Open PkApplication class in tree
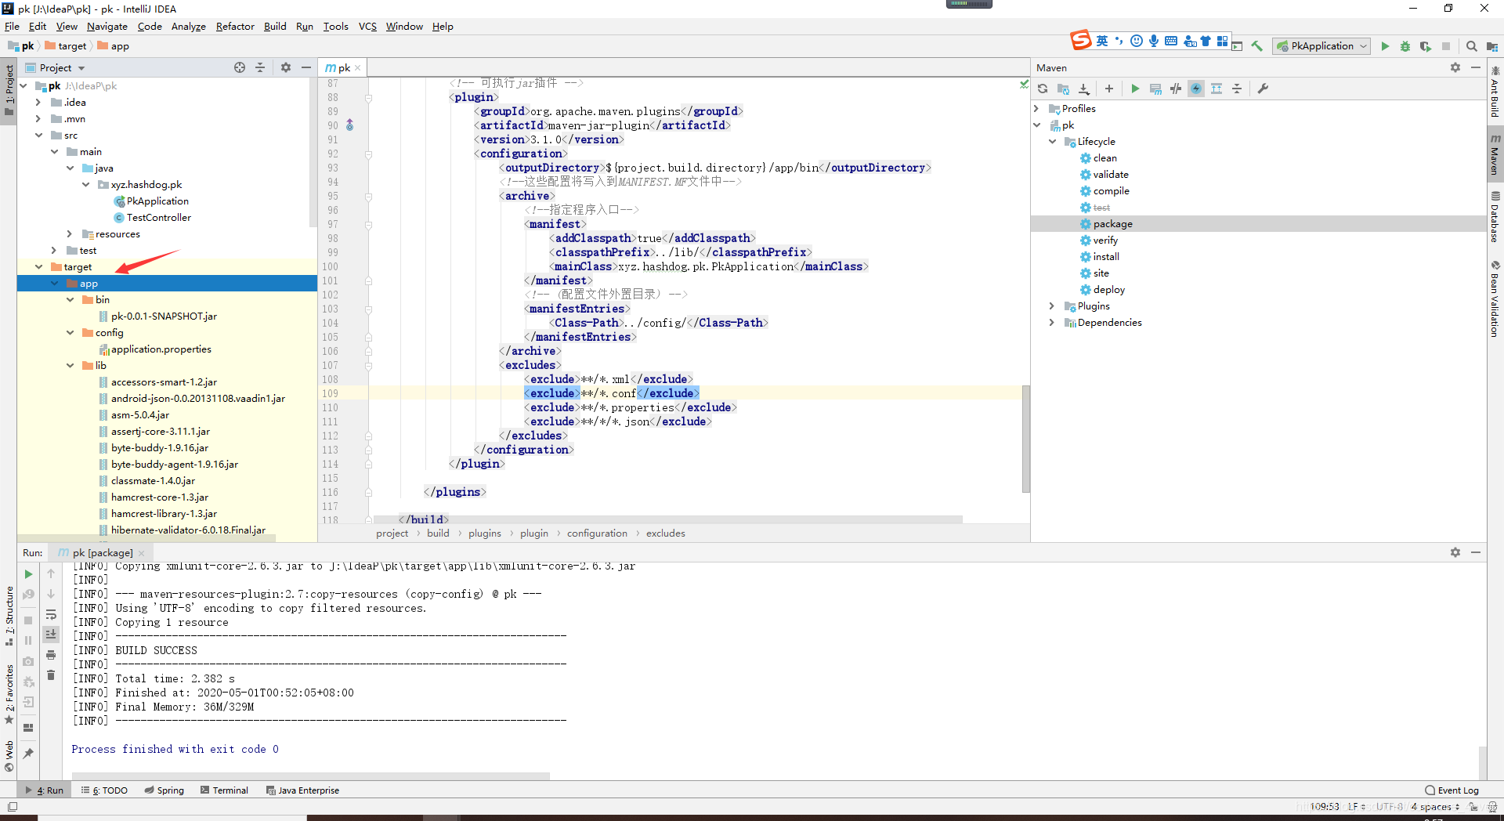This screenshot has height=821, width=1504. pos(157,201)
